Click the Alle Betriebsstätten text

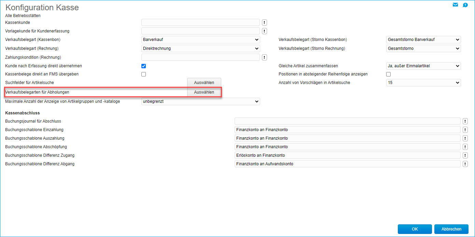[23, 16]
